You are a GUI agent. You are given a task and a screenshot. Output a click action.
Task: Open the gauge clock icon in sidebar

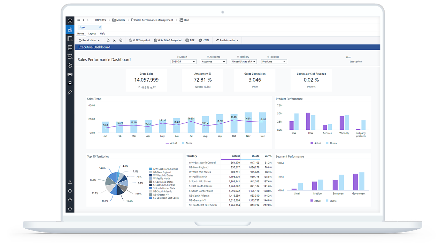coord(70,65)
